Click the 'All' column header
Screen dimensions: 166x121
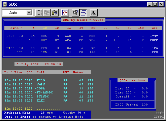coord(155,28)
